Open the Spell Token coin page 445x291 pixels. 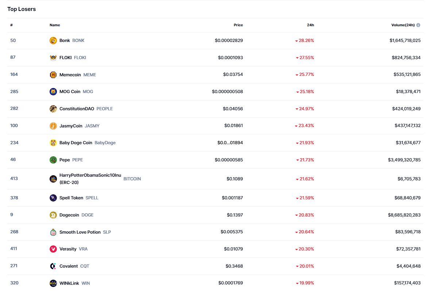(x=71, y=198)
